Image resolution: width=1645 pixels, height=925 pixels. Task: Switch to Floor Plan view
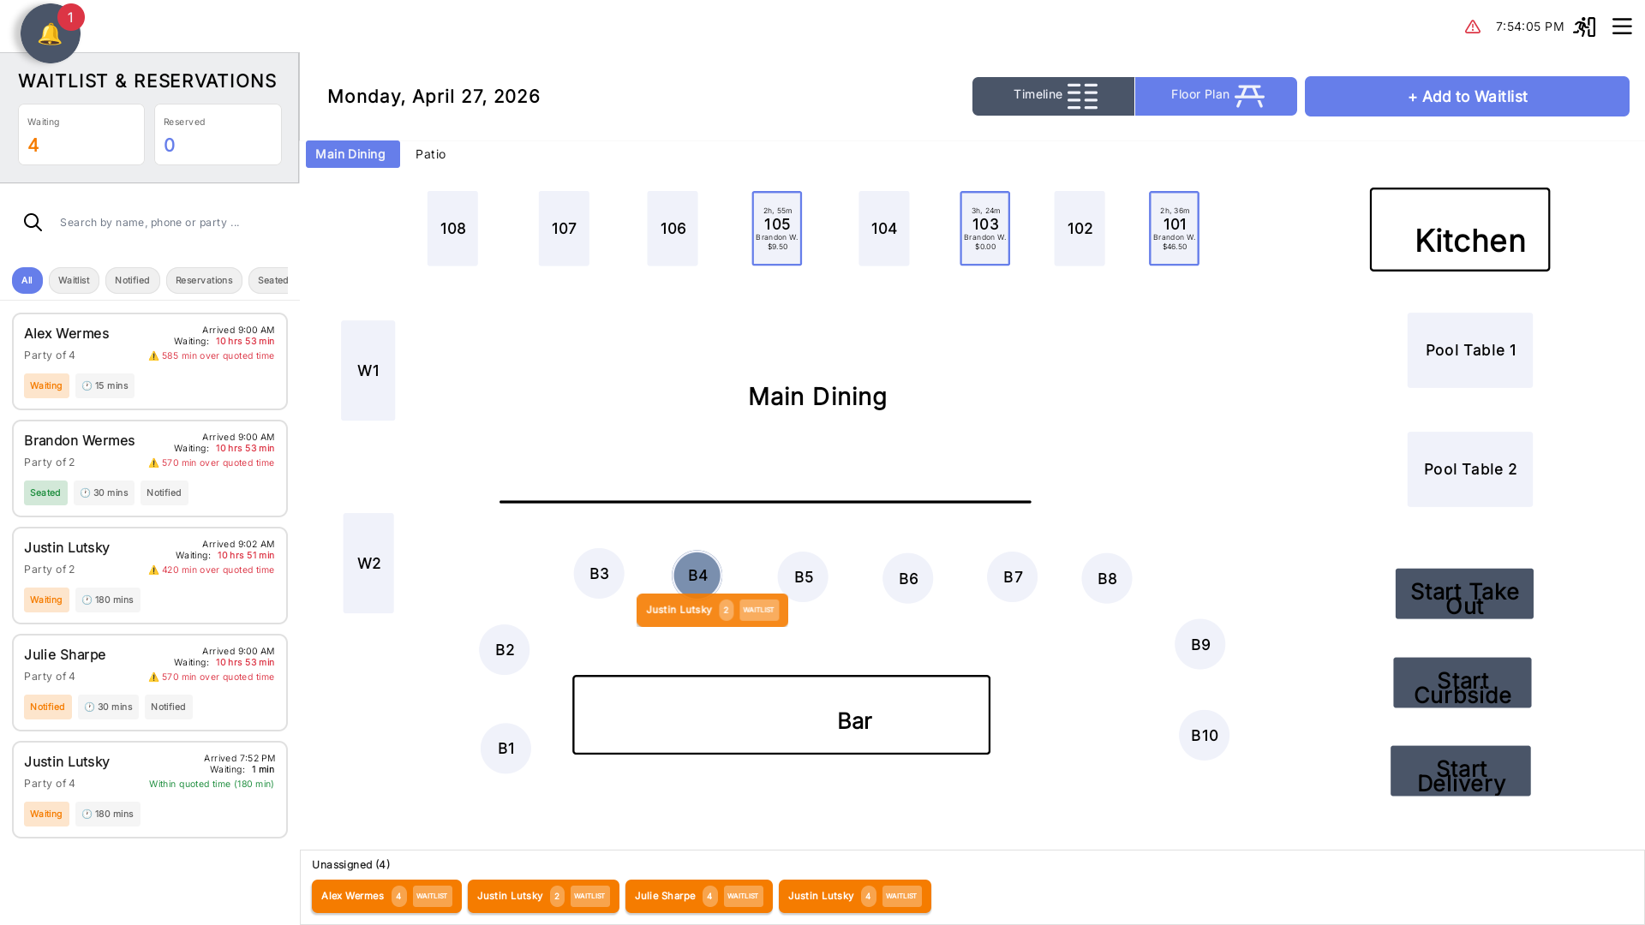[x=1216, y=96]
